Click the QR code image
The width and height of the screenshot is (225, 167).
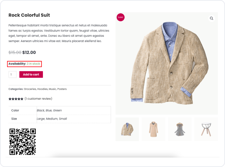(23, 142)
